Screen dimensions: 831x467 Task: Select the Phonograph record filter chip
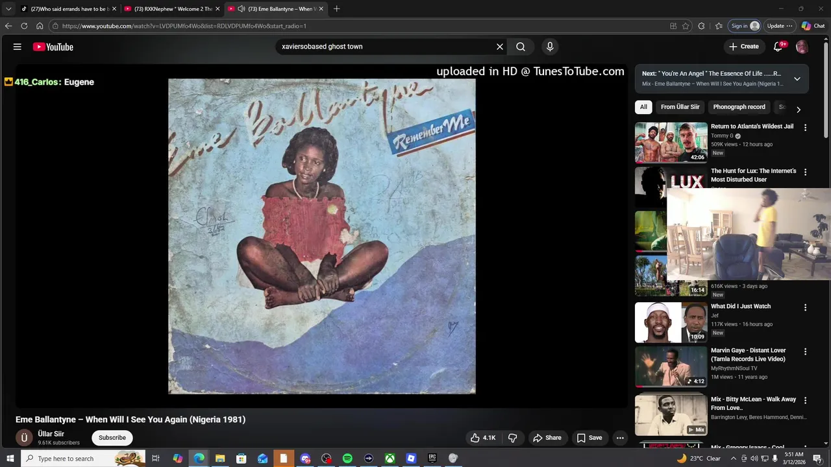click(x=739, y=107)
